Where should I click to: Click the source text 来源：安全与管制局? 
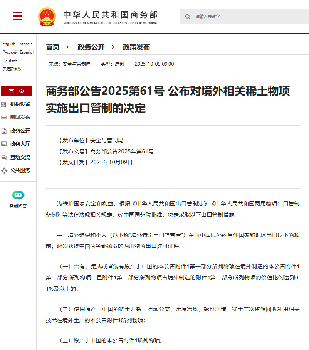tap(70, 64)
